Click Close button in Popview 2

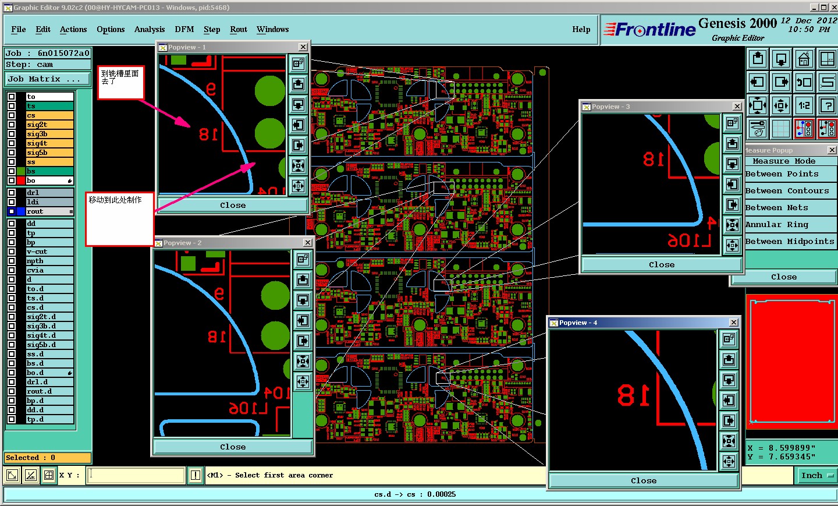point(233,447)
